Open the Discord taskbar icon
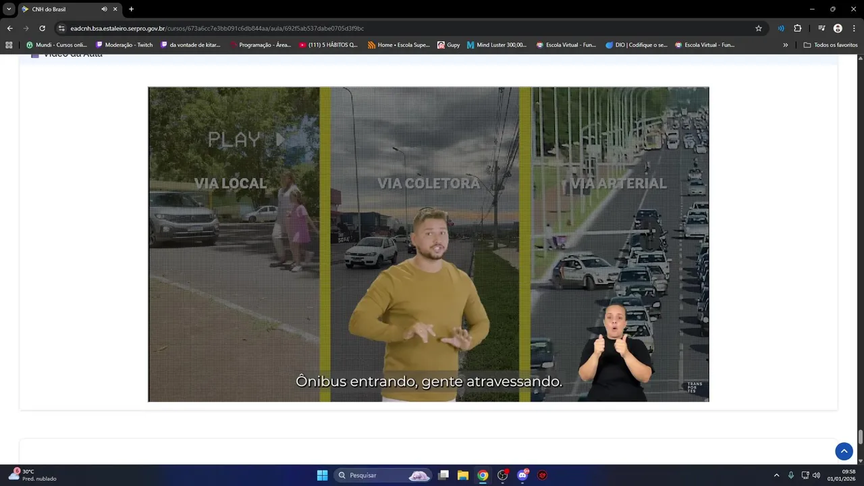This screenshot has width=864, height=486. click(x=522, y=475)
